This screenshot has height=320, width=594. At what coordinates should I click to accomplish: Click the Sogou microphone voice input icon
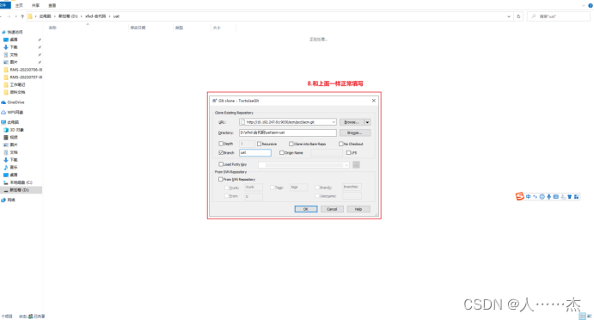point(548,196)
